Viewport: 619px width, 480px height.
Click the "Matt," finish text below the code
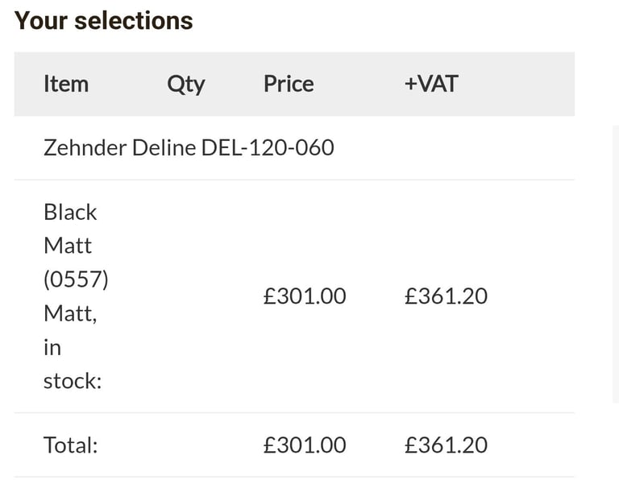click(x=70, y=314)
